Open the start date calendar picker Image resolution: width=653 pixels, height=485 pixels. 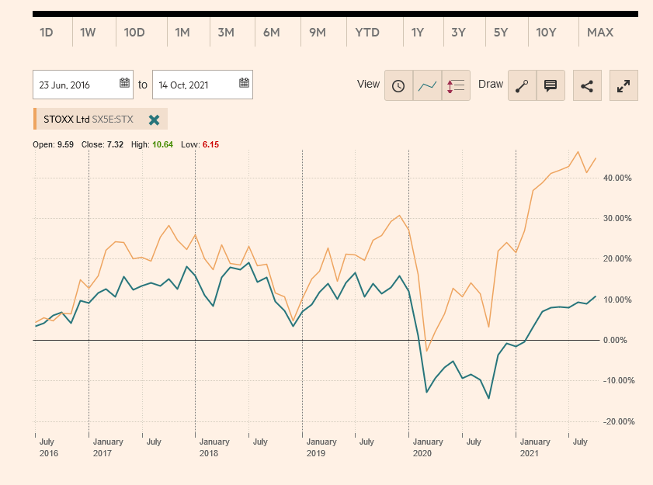(x=124, y=85)
